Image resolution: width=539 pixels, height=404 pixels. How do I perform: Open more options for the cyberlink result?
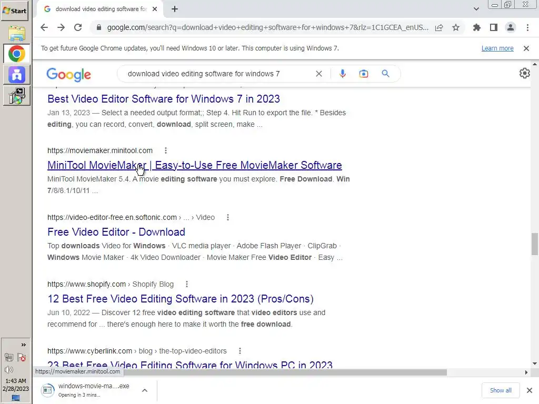click(240, 351)
